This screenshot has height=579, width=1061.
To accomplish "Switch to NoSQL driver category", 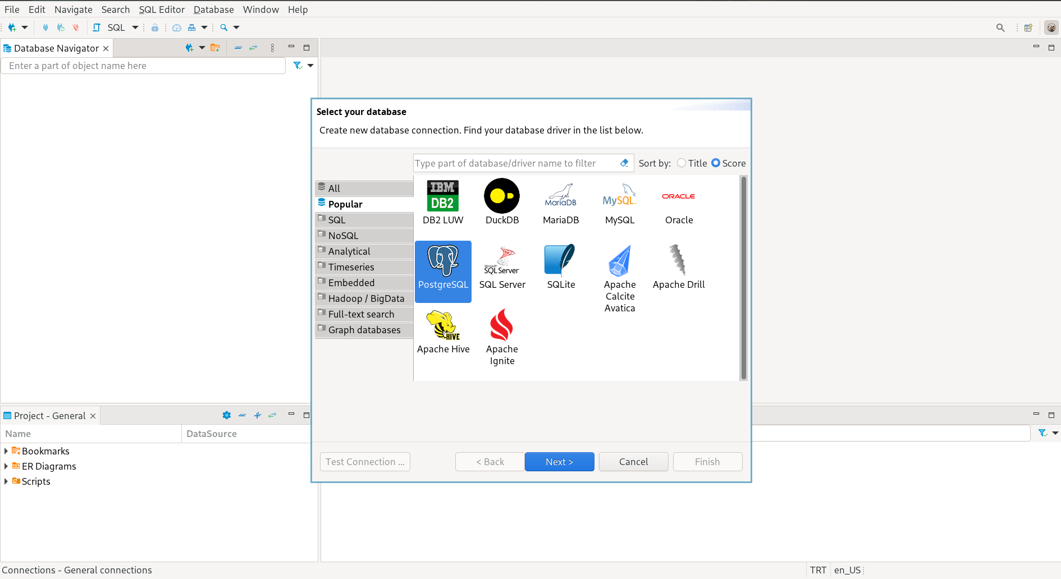I will click(x=364, y=236).
